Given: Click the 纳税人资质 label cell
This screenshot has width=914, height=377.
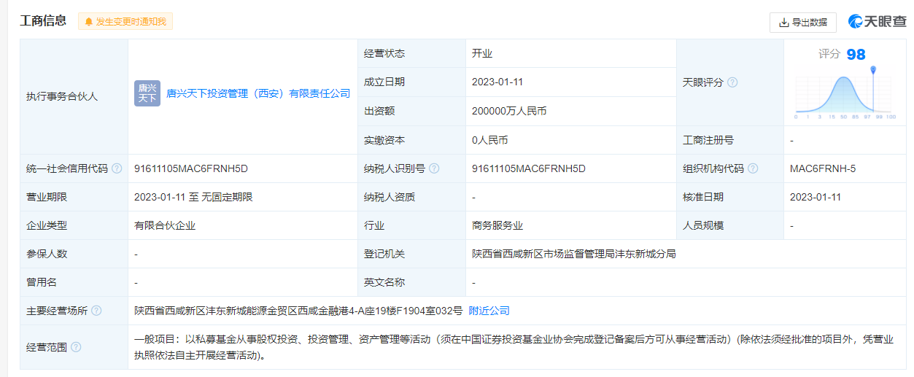Looking at the screenshot, I should click(x=412, y=197).
